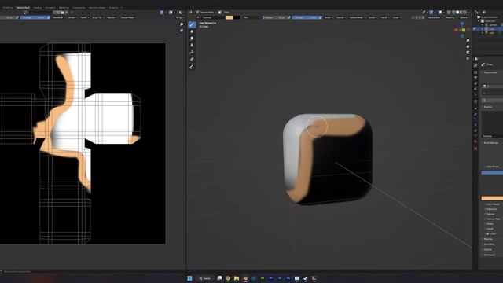The image size is (503, 283).
Task: Open Falloff dropdown in 3D viewport header
Action: 384,17
